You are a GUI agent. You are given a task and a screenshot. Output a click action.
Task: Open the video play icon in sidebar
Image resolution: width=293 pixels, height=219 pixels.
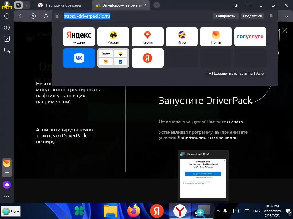(x=7, y=27)
